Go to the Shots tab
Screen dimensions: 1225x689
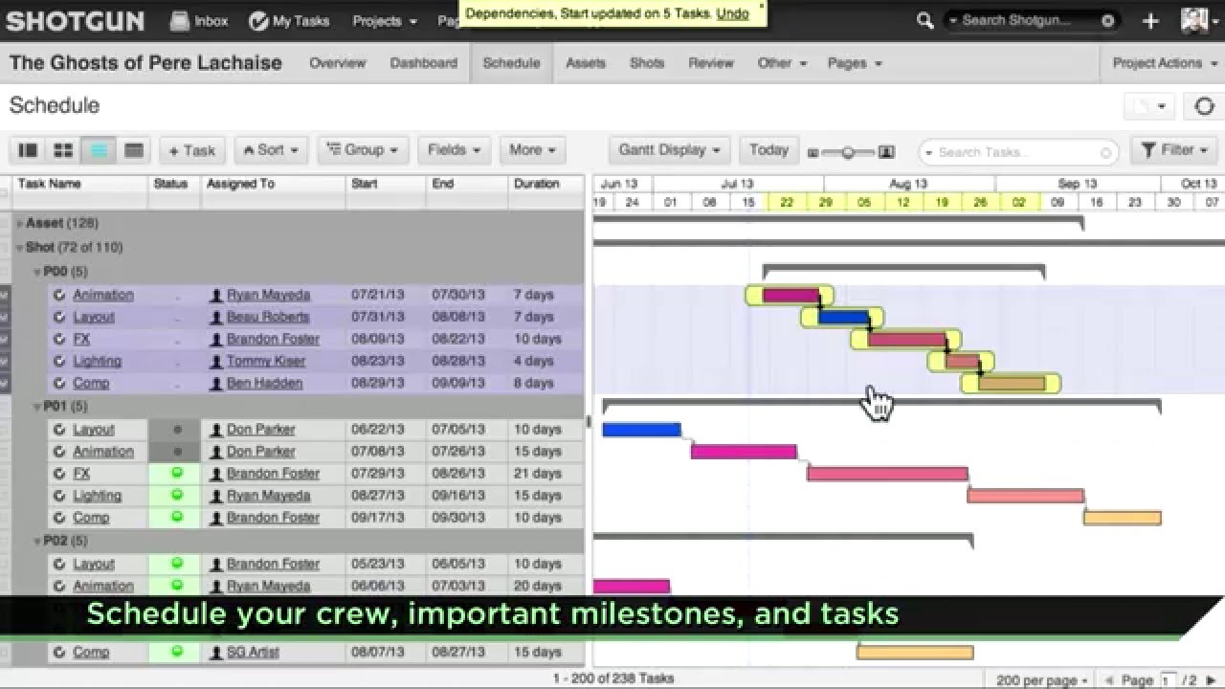(x=647, y=63)
